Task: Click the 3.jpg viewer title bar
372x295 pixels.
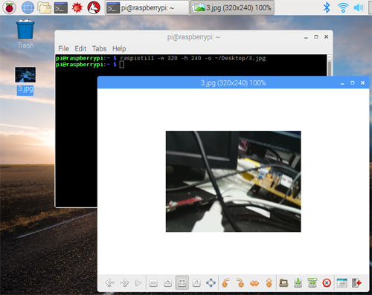Action: (x=234, y=82)
